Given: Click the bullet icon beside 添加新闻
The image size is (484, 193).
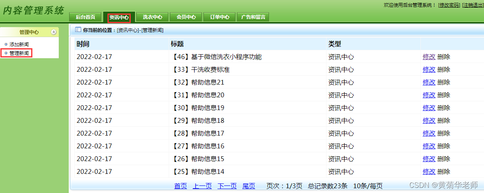Looking at the screenshot, I should pos(6,44).
